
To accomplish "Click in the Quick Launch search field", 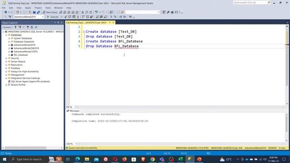I will point(250,3).
